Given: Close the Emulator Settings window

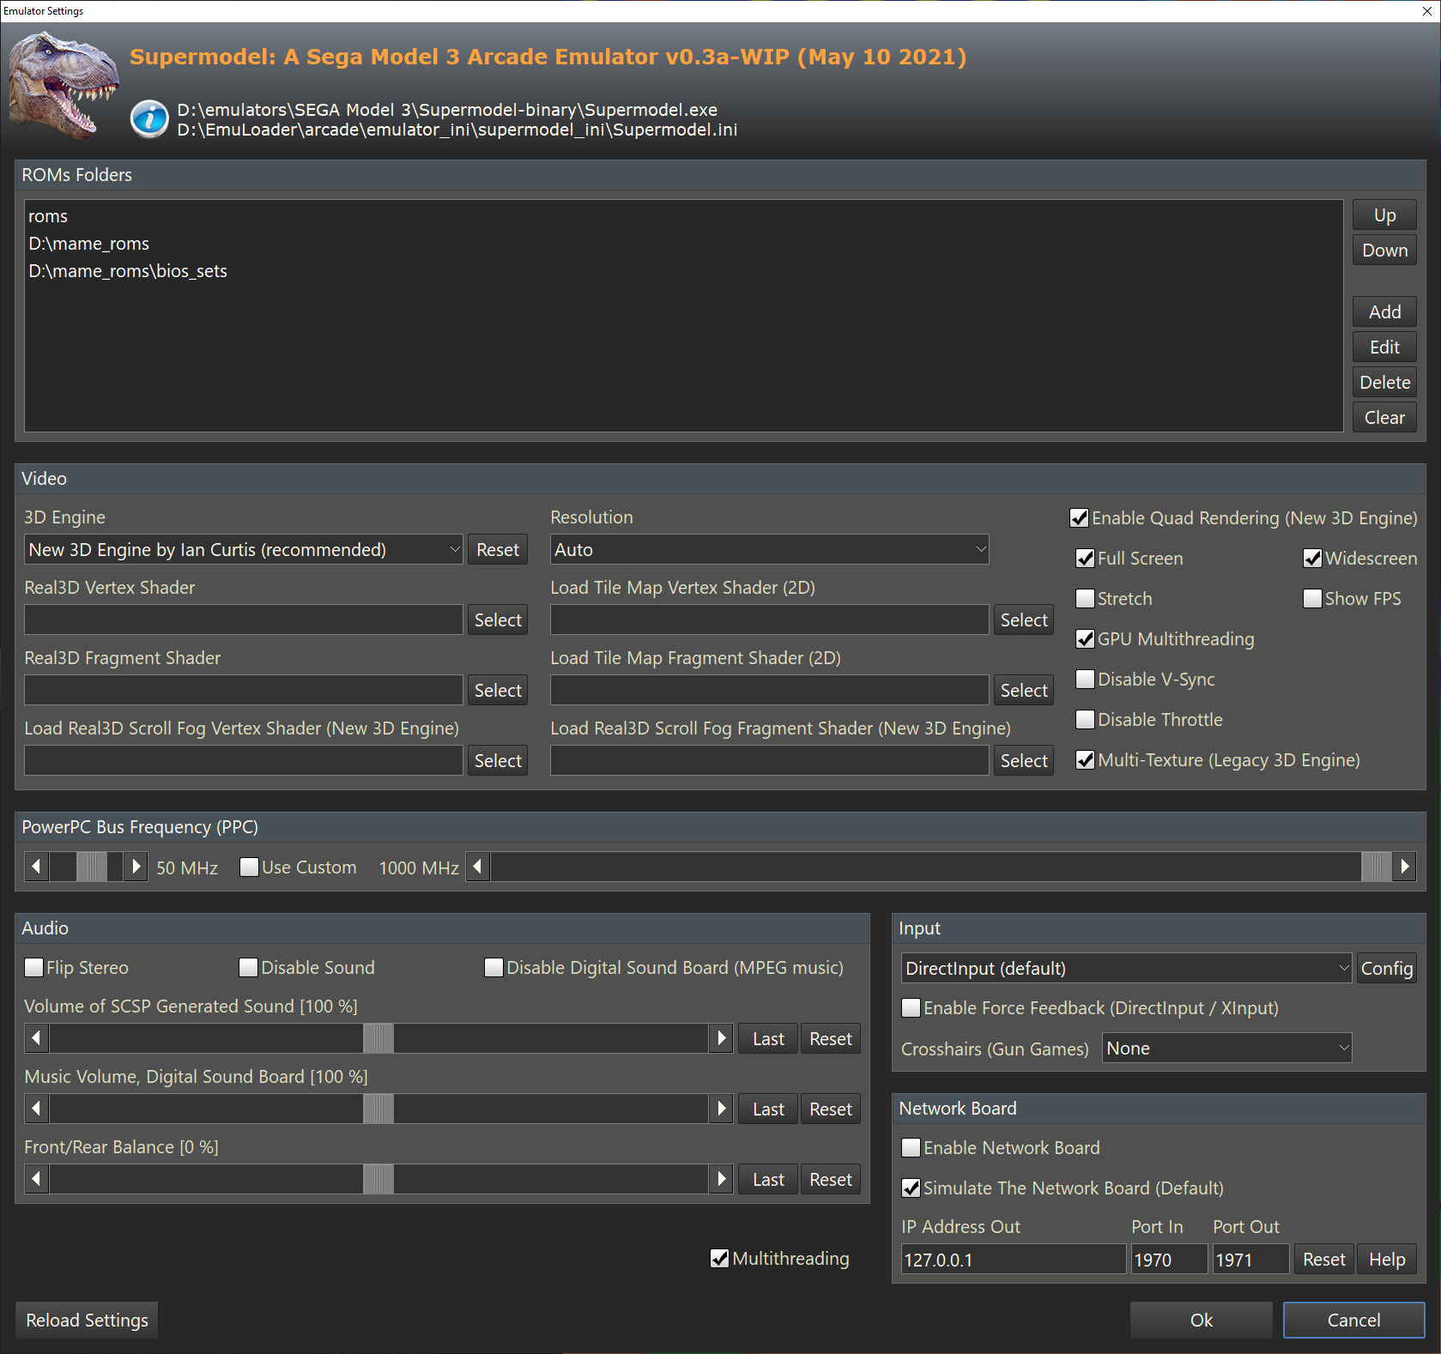Looking at the screenshot, I should (x=1426, y=11).
